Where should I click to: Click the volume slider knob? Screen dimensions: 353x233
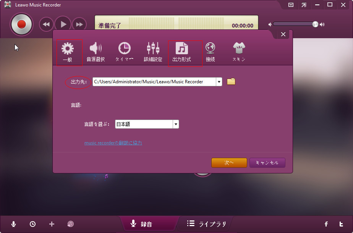(315, 24)
